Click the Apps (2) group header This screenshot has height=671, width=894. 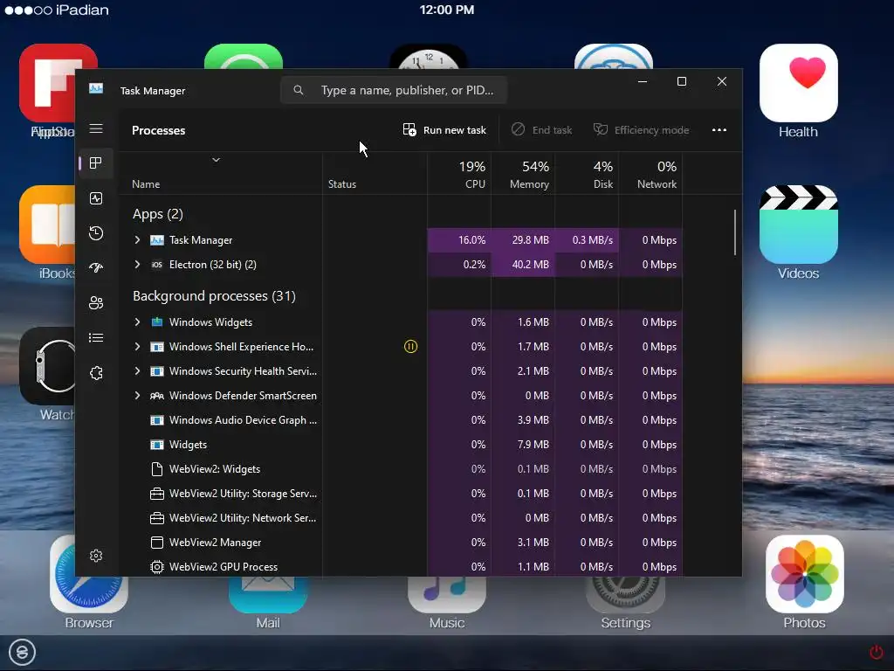pyautogui.click(x=158, y=214)
